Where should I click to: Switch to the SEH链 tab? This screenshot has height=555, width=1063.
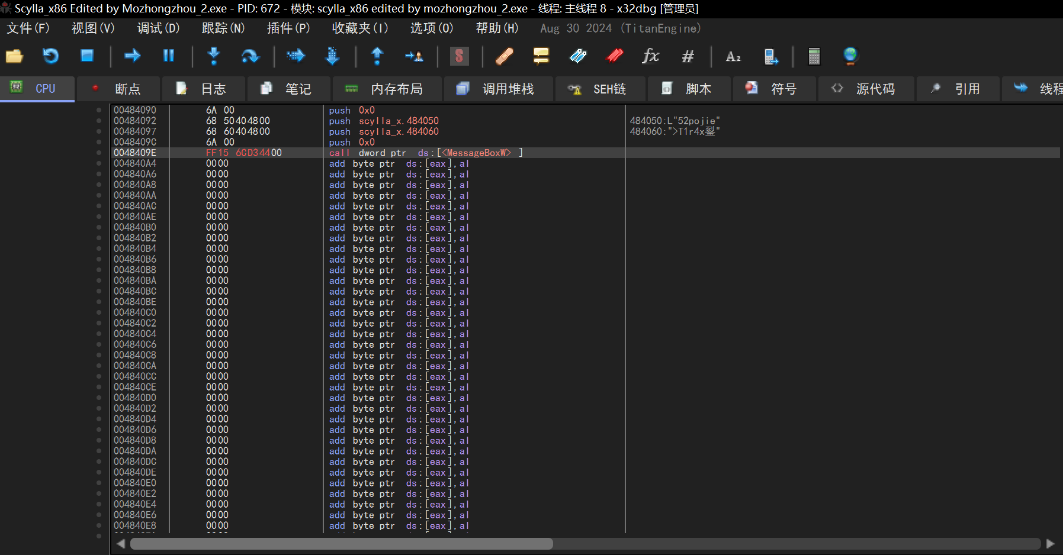coord(600,89)
